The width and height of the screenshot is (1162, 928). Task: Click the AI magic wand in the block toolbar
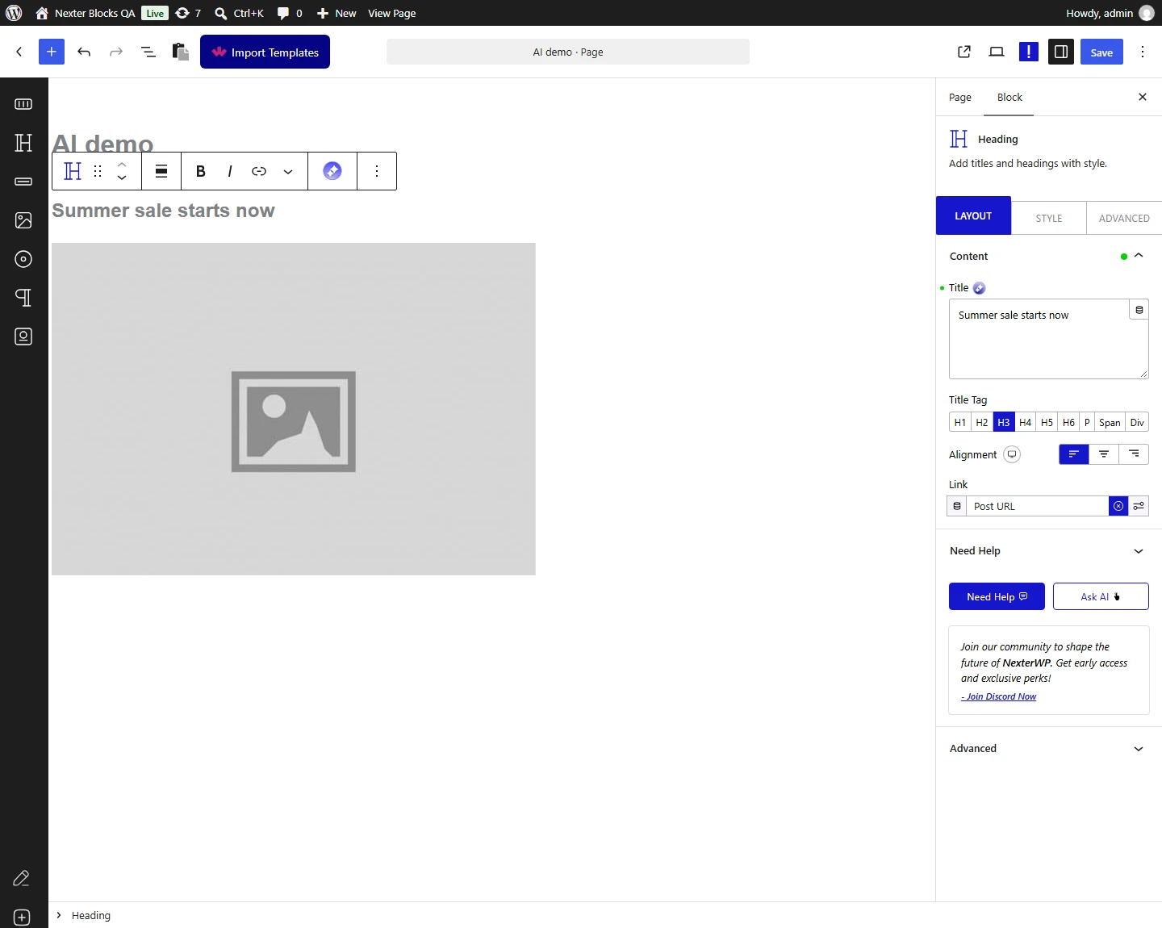(332, 171)
